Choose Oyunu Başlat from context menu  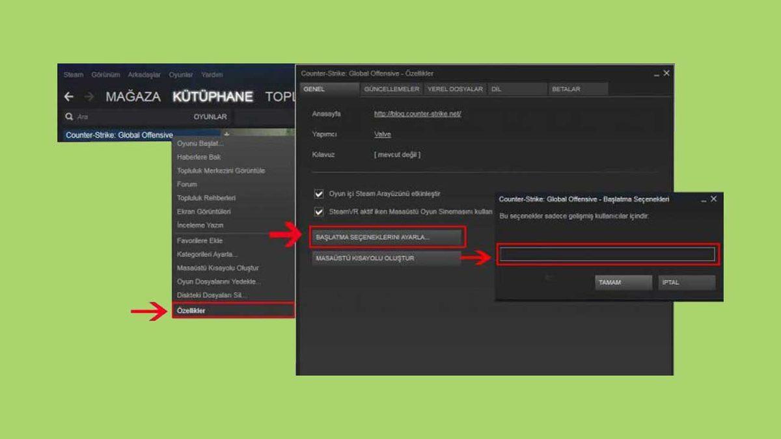click(x=200, y=143)
